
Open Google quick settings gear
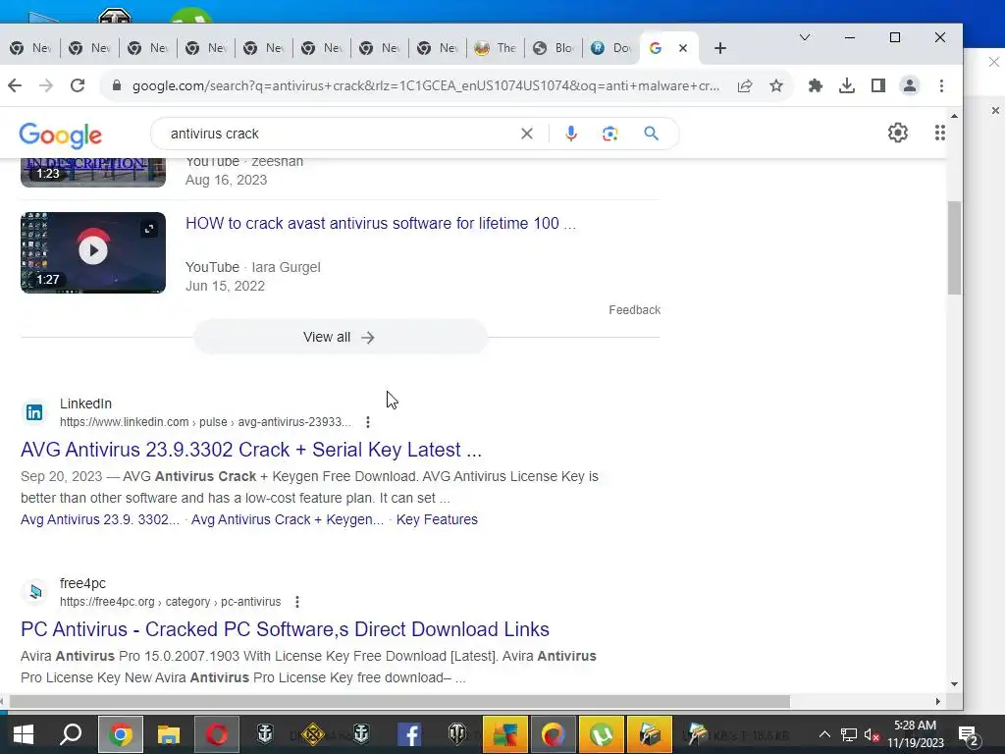(x=898, y=133)
